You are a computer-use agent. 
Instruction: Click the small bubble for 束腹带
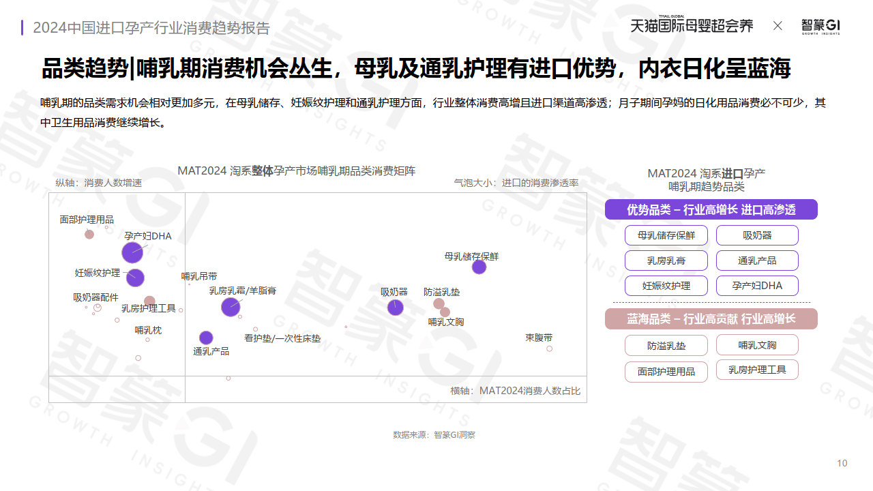click(549, 348)
